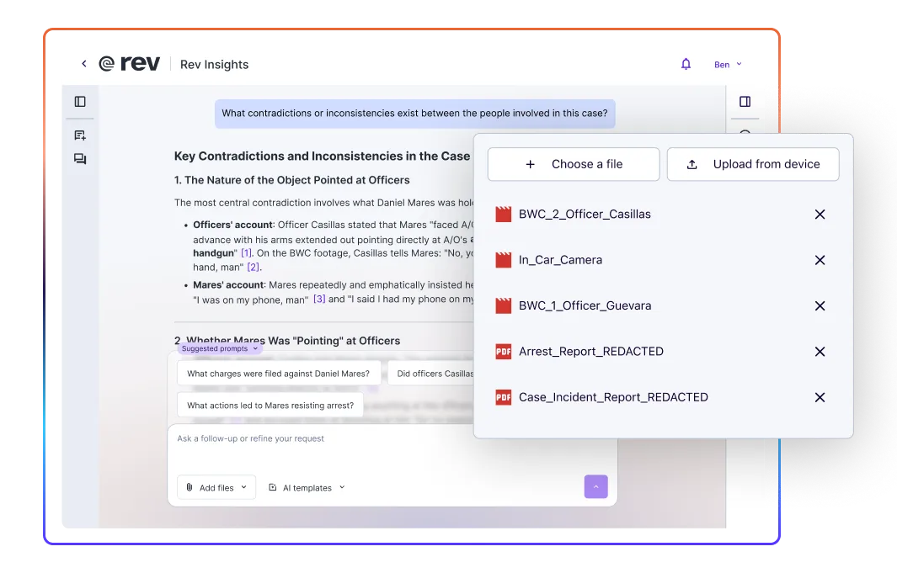Open the AI templates dropdown
This screenshot has height=573, width=897.
307,487
